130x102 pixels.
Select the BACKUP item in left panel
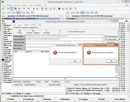[x=6, y=62]
